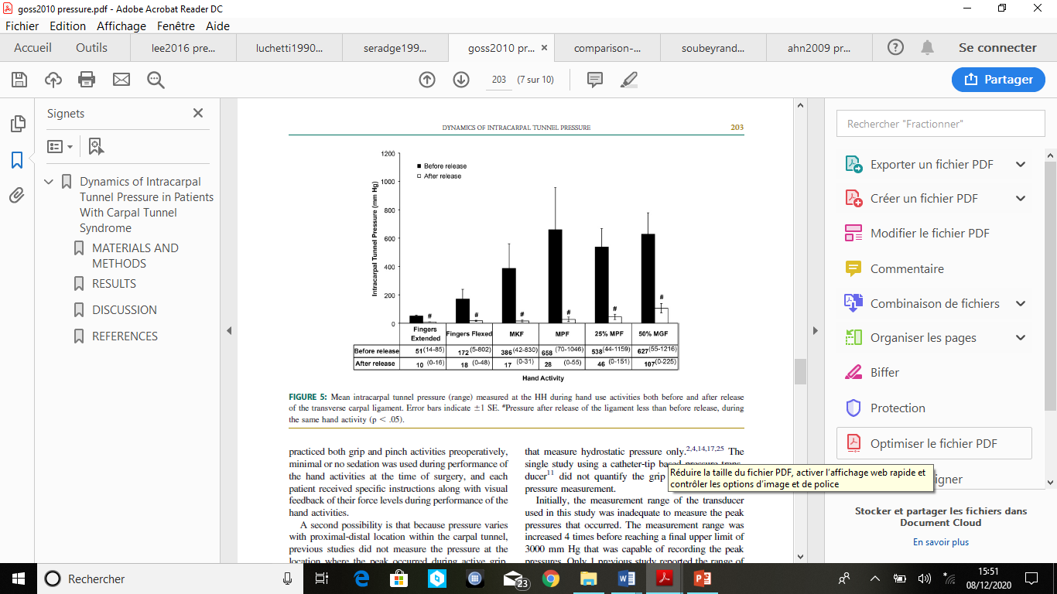The width and height of the screenshot is (1057, 594).
Task: Click the En savoir plus link
Action: 940,542
